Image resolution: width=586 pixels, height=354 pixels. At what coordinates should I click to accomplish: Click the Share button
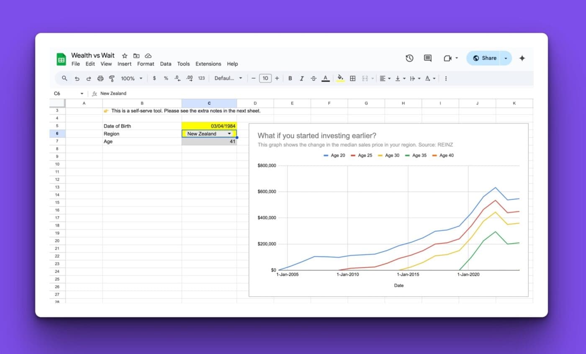pos(484,58)
